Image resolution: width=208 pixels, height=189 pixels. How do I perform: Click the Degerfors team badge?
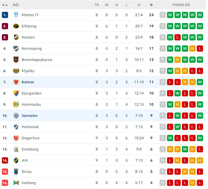(16, 138)
